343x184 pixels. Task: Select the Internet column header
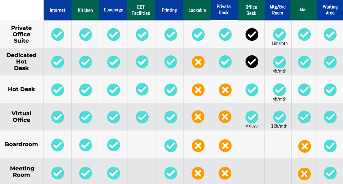tap(58, 10)
